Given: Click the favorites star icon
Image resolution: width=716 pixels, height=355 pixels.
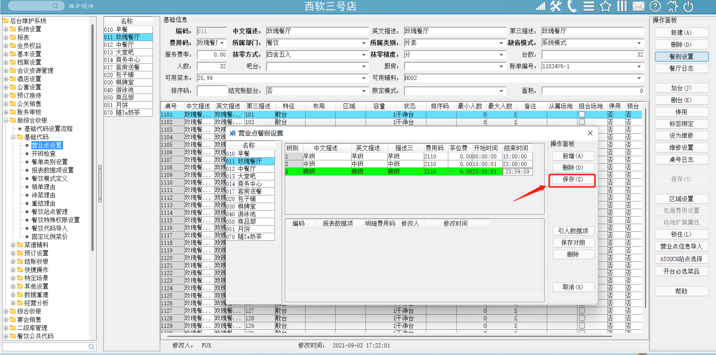Looking at the screenshot, I should click(x=605, y=6).
